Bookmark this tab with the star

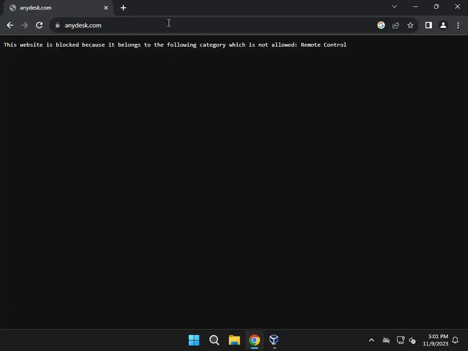click(x=410, y=26)
